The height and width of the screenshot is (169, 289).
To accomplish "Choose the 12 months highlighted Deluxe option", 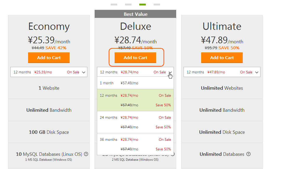I will (x=135, y=100).
